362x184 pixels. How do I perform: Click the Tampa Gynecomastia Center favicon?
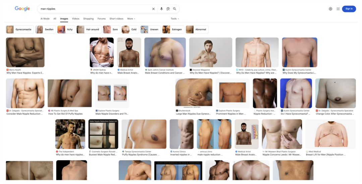pyautogui.click(x=123, y=152)
